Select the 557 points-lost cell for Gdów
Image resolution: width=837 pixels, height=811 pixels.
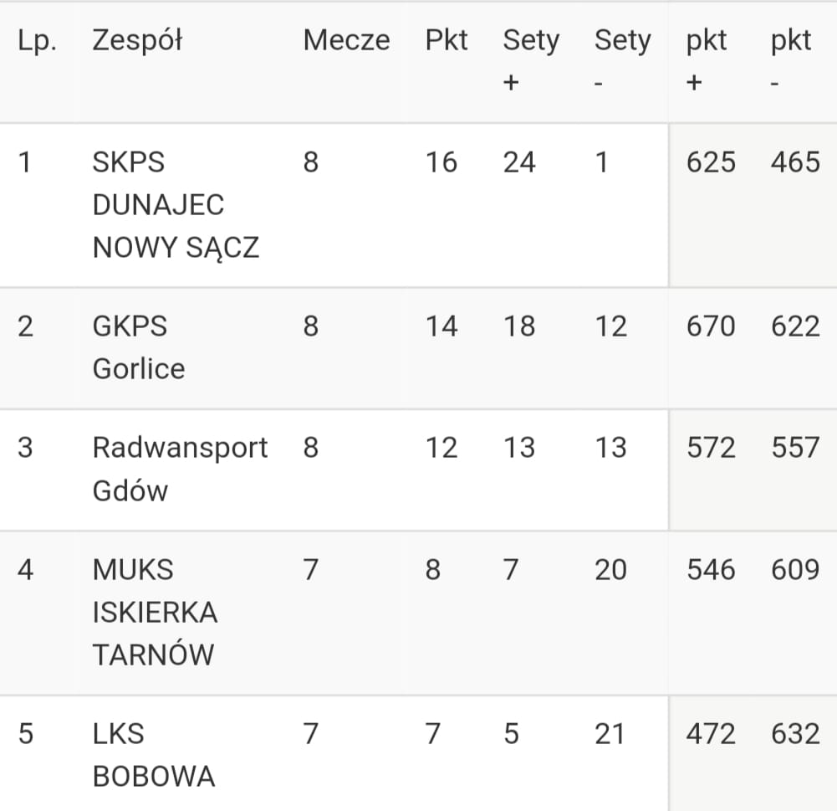point(795,448)
